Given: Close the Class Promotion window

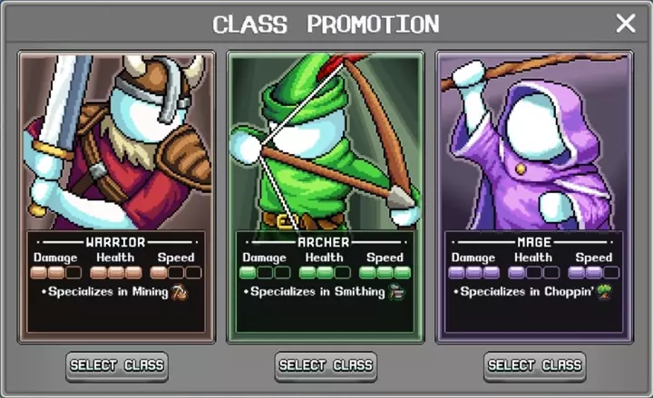Looking at the screenshot, I should click(626, 24).
